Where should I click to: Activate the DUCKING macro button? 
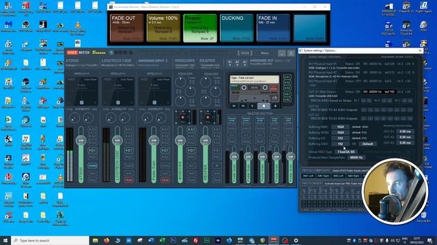click(x=237, y=28)
